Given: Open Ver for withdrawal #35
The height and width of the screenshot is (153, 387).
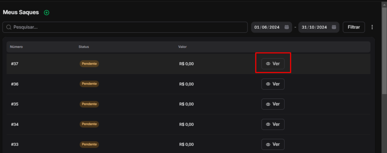Looking at the screenshot, I should [273, 104].
